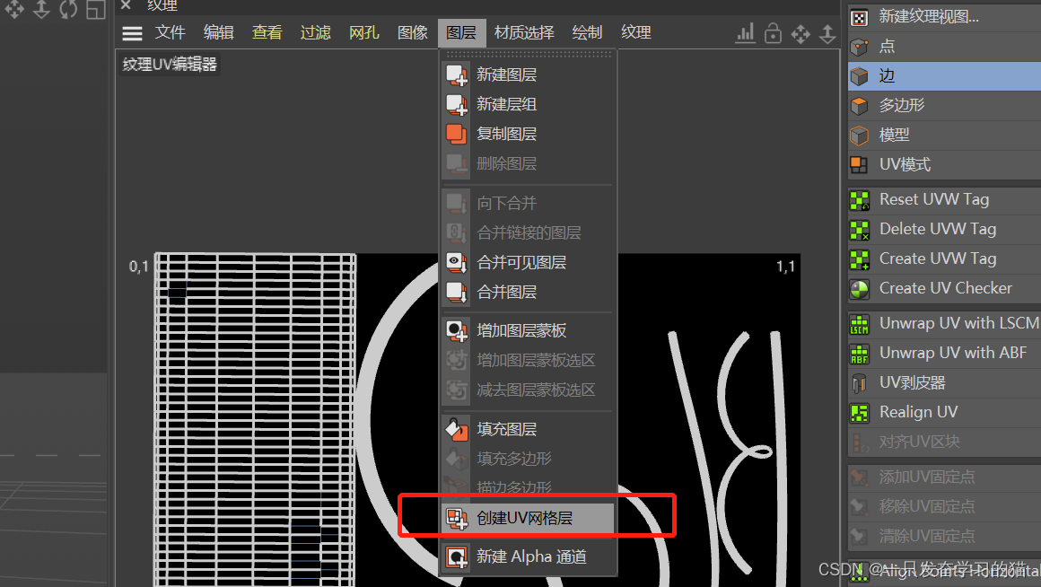Close the 纹理 panel tab
Viewport: 1041px width, 587px height.
pos(126,5)
